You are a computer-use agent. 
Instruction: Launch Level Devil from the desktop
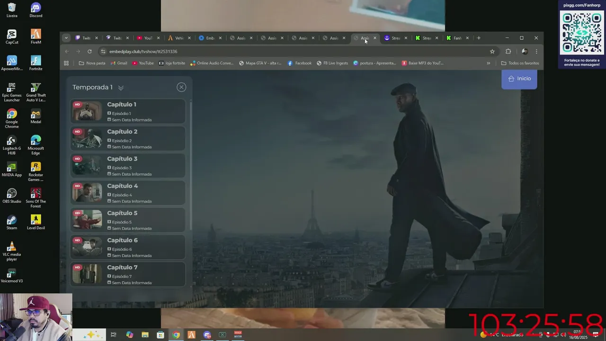point(36,222)
